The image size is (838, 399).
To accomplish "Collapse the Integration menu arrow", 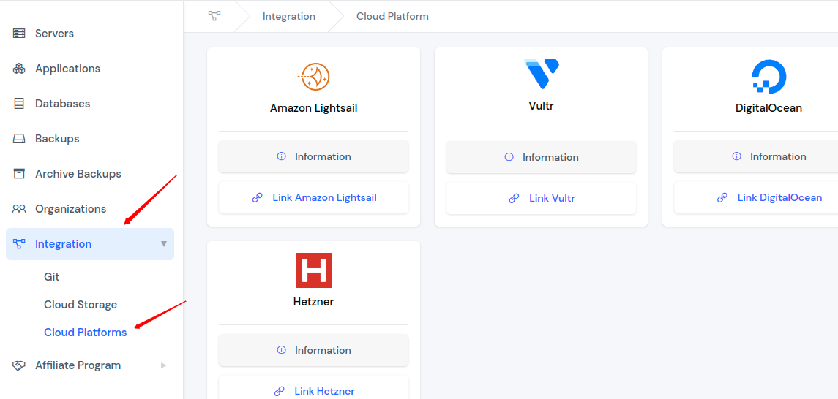I will [163, 244].
